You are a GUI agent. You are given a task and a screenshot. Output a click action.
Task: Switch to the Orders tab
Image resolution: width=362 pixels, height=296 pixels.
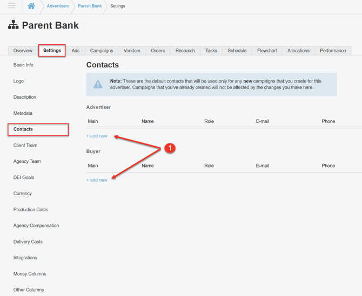158,51
